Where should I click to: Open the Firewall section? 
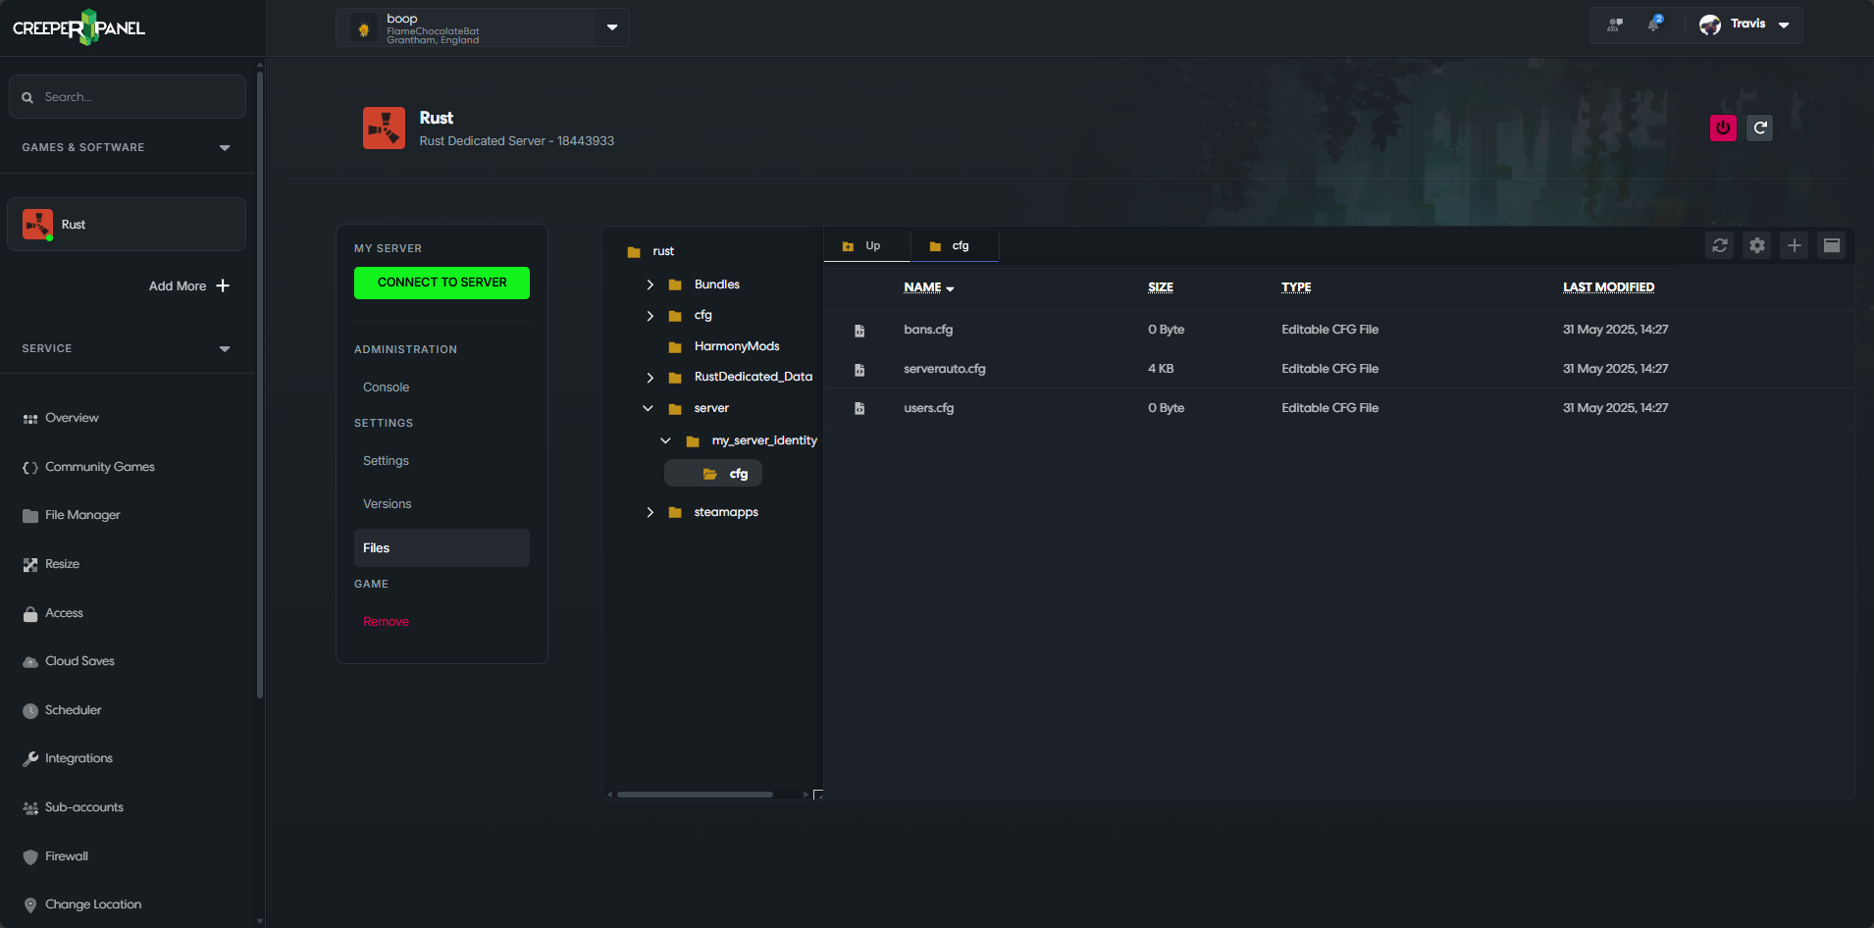[x=29, y=855]
